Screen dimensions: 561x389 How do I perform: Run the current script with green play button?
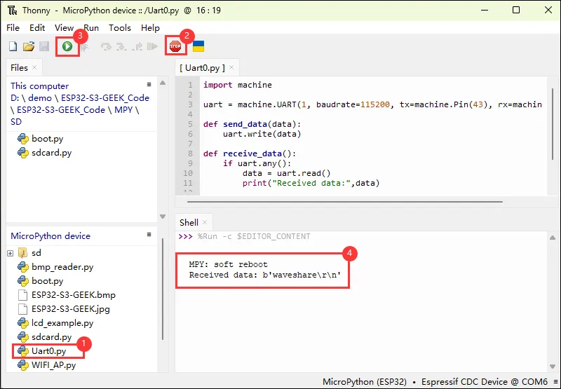(x=67, y=47)
